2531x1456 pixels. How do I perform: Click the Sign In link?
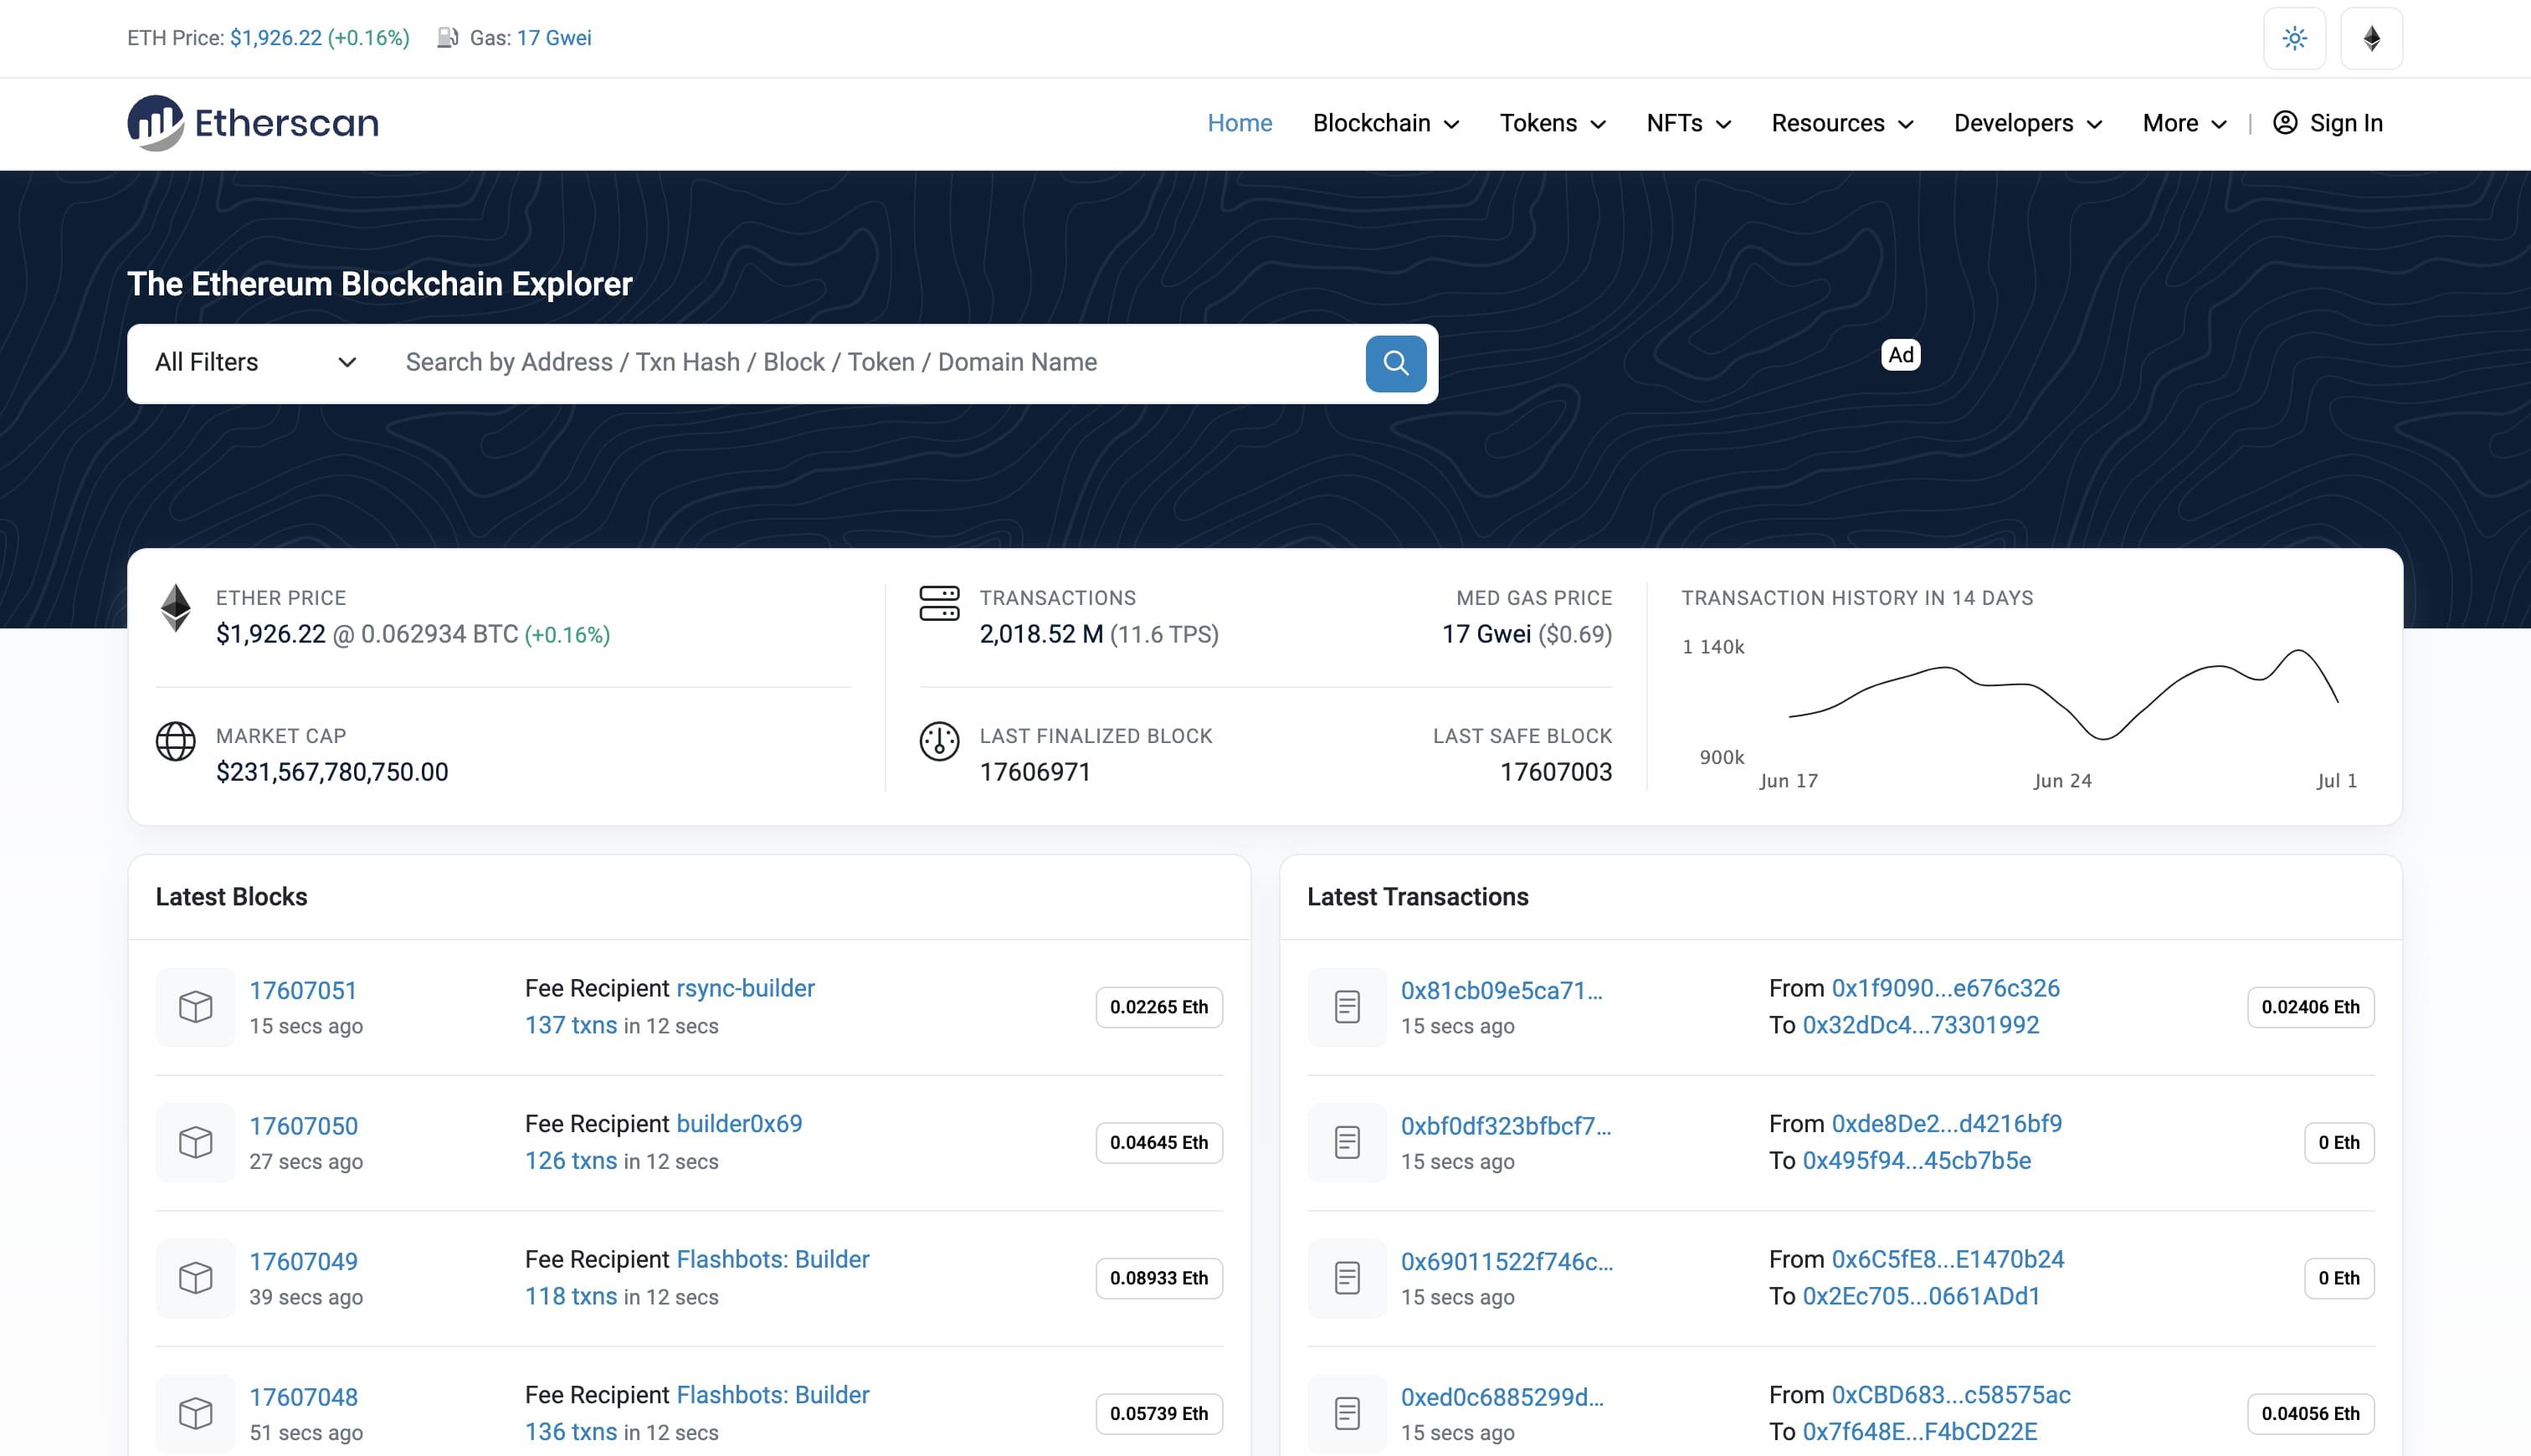tap(2345, 123)
